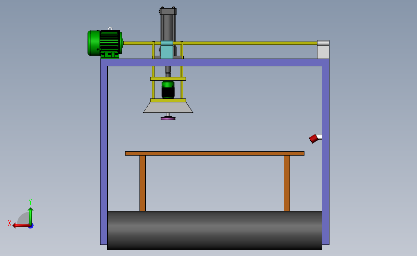Select the gray bearing block at shaft end
The width and height of the screenshot is (417, 256).
323,49
